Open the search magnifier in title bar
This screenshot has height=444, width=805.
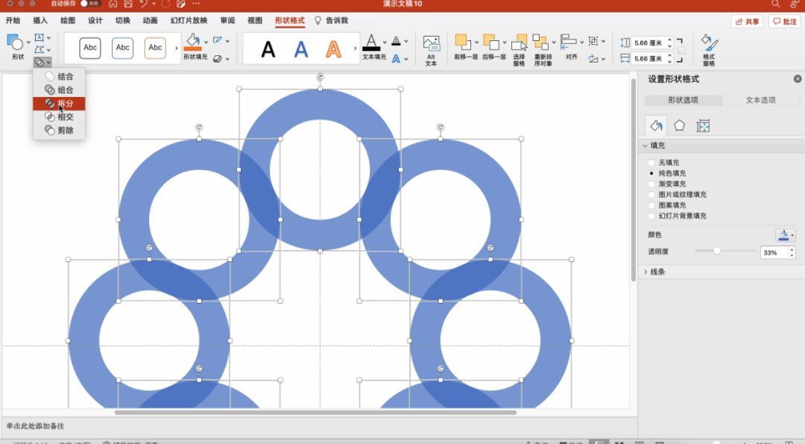[x=775, y=4]
